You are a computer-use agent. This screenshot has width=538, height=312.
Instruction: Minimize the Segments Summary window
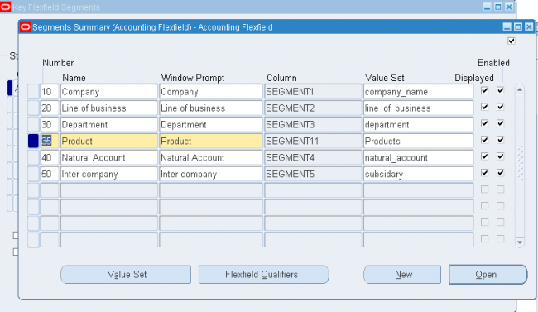click(x=507, y=26)
